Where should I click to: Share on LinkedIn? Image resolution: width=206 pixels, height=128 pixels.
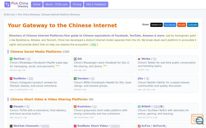(x=193, y=25)
